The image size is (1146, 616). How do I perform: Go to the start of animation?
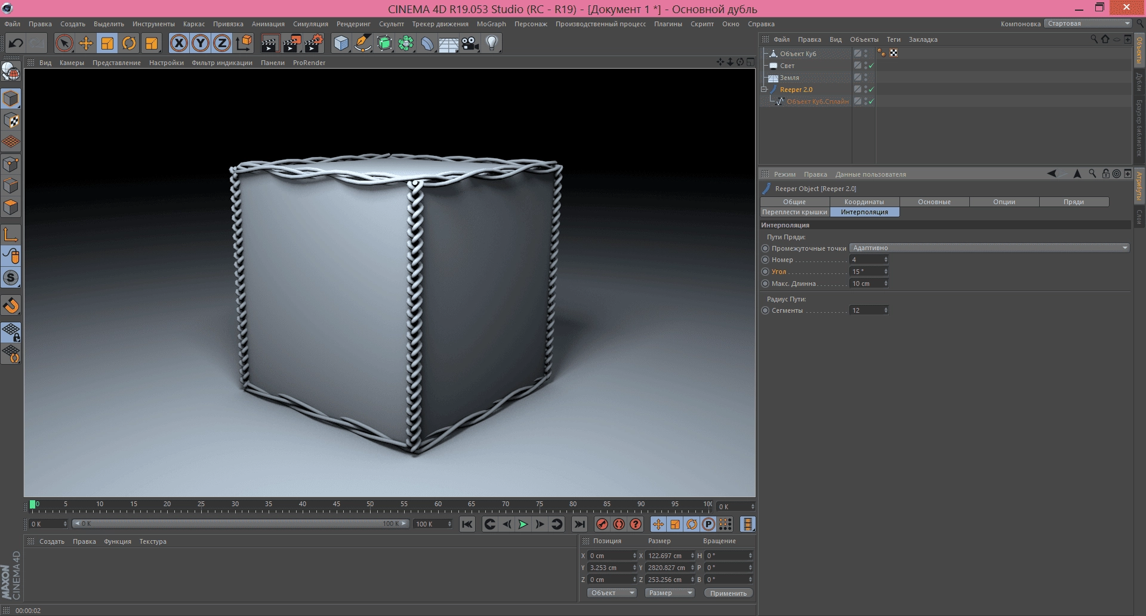pos(467,524)
